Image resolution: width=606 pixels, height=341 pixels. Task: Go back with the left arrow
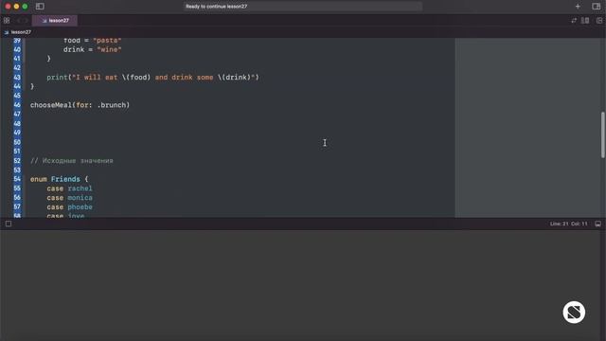click(x=19, y=21)
